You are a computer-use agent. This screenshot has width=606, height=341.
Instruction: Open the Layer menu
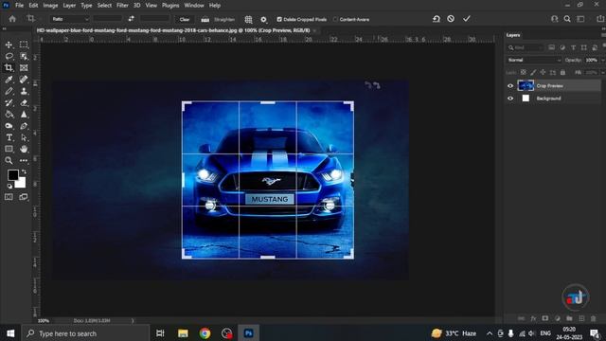coord(69,6)
